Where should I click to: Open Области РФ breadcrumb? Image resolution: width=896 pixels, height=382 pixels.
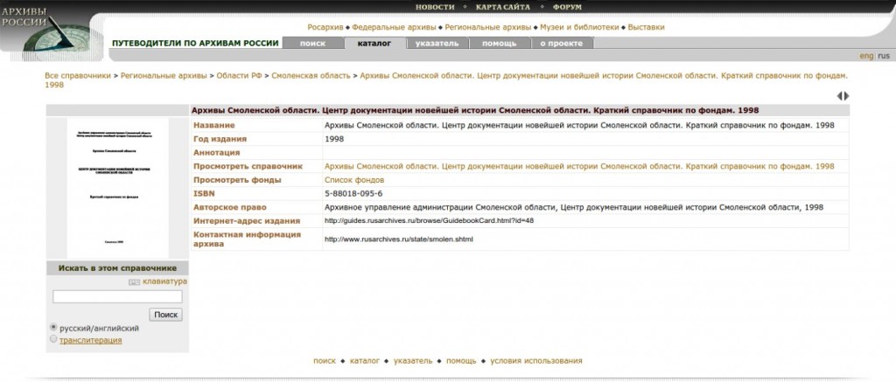coord(239,75)
